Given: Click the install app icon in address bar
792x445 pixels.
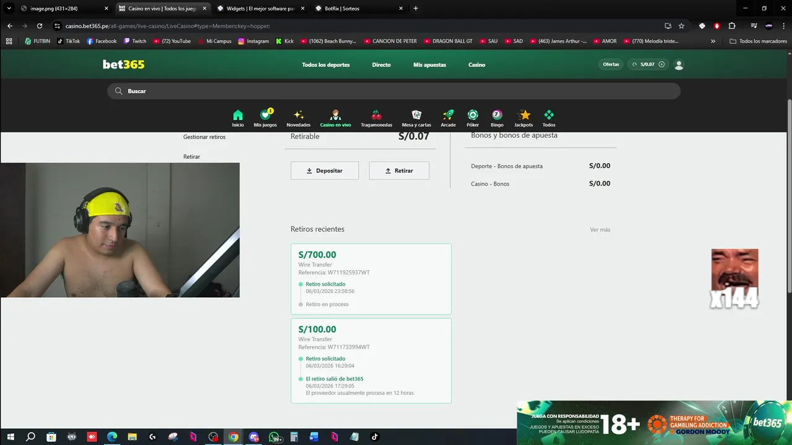Looking at the screenshot, I should [668, 26].
